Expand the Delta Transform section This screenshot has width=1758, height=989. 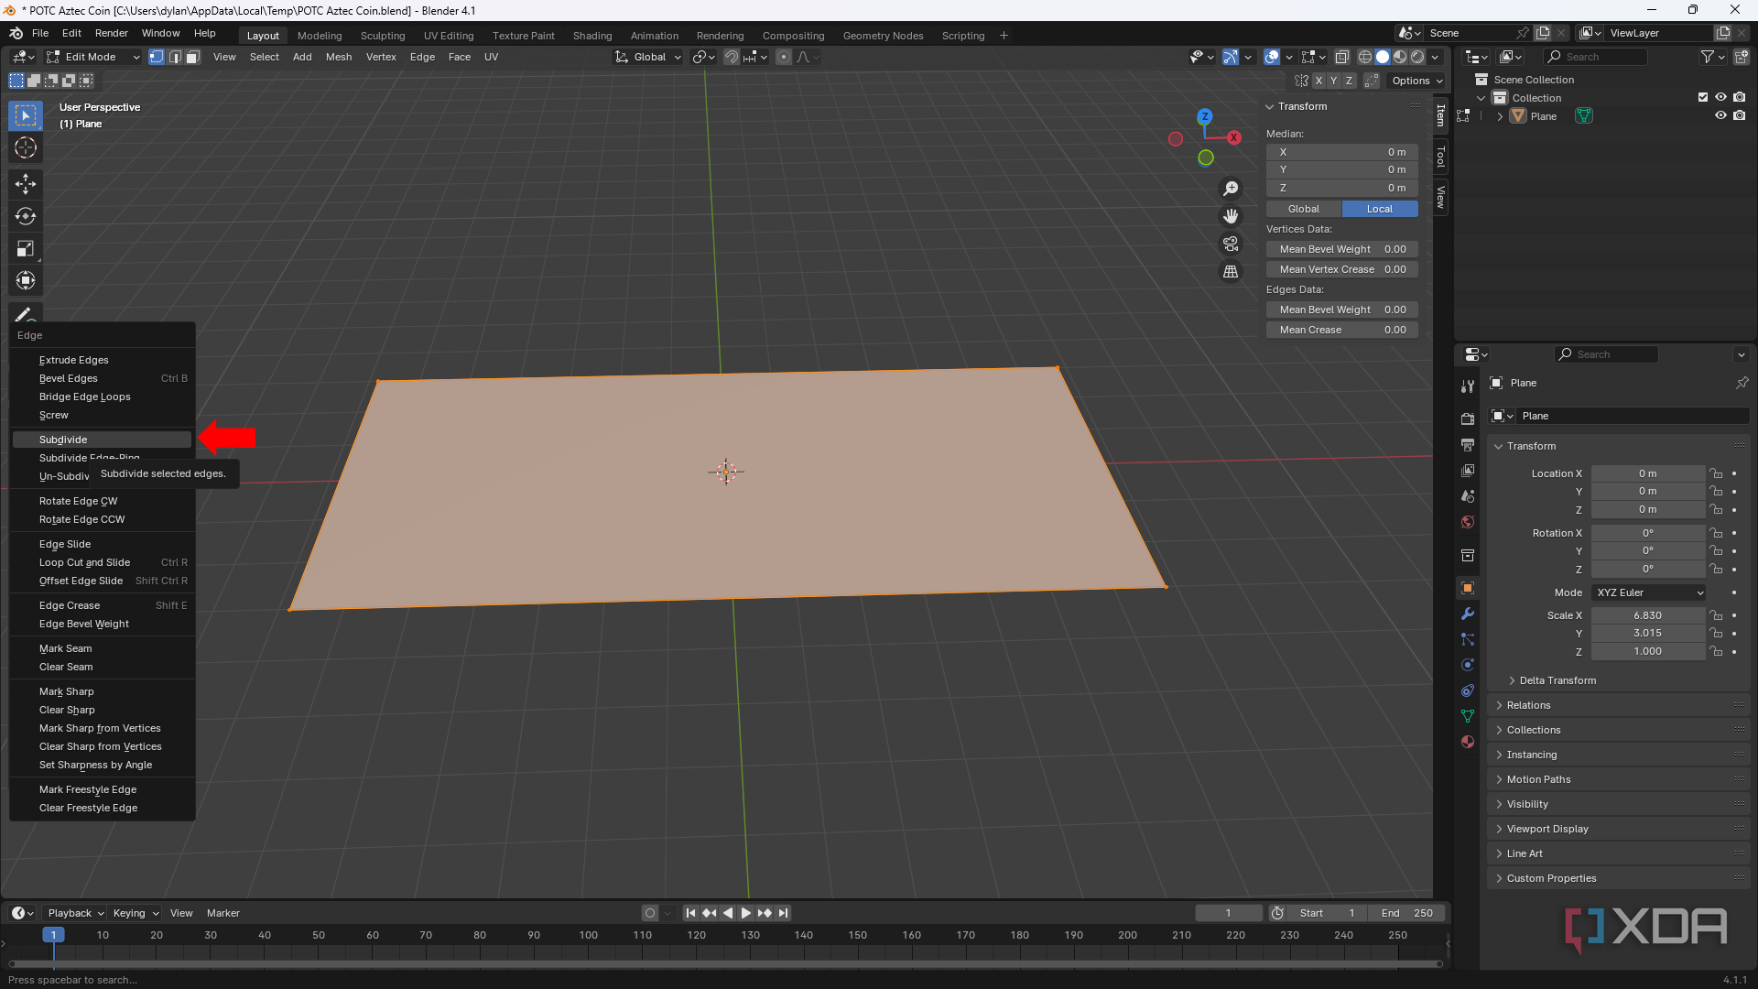pos(1559,680)
